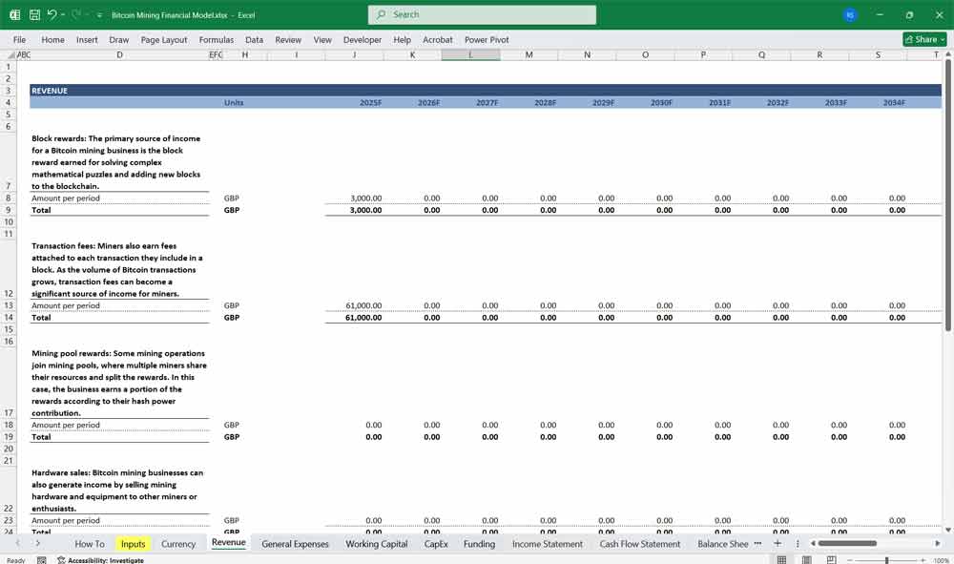Viewport: 954px width, 564px height.
Task: Click the vertical scroll up arrow
Action: tap(948, 54)
